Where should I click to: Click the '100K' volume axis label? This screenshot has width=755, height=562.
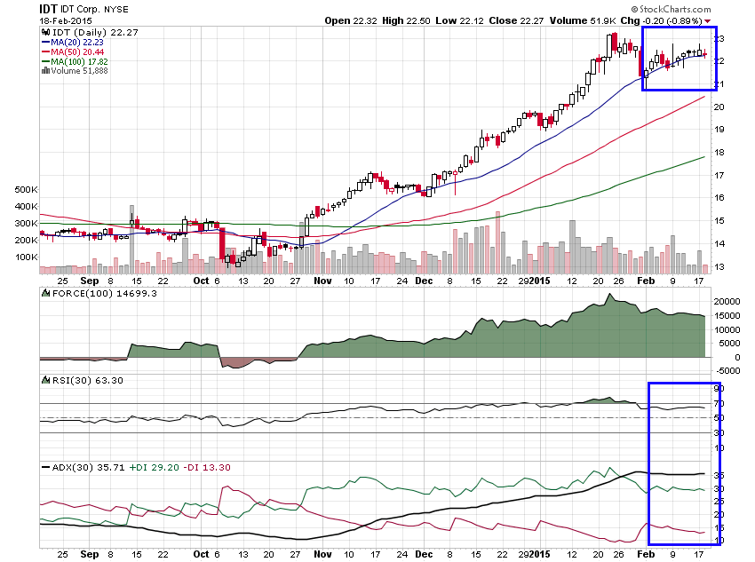pos(26,257)
